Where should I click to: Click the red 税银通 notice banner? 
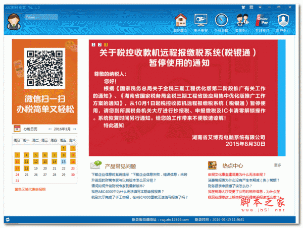point(183,98)
